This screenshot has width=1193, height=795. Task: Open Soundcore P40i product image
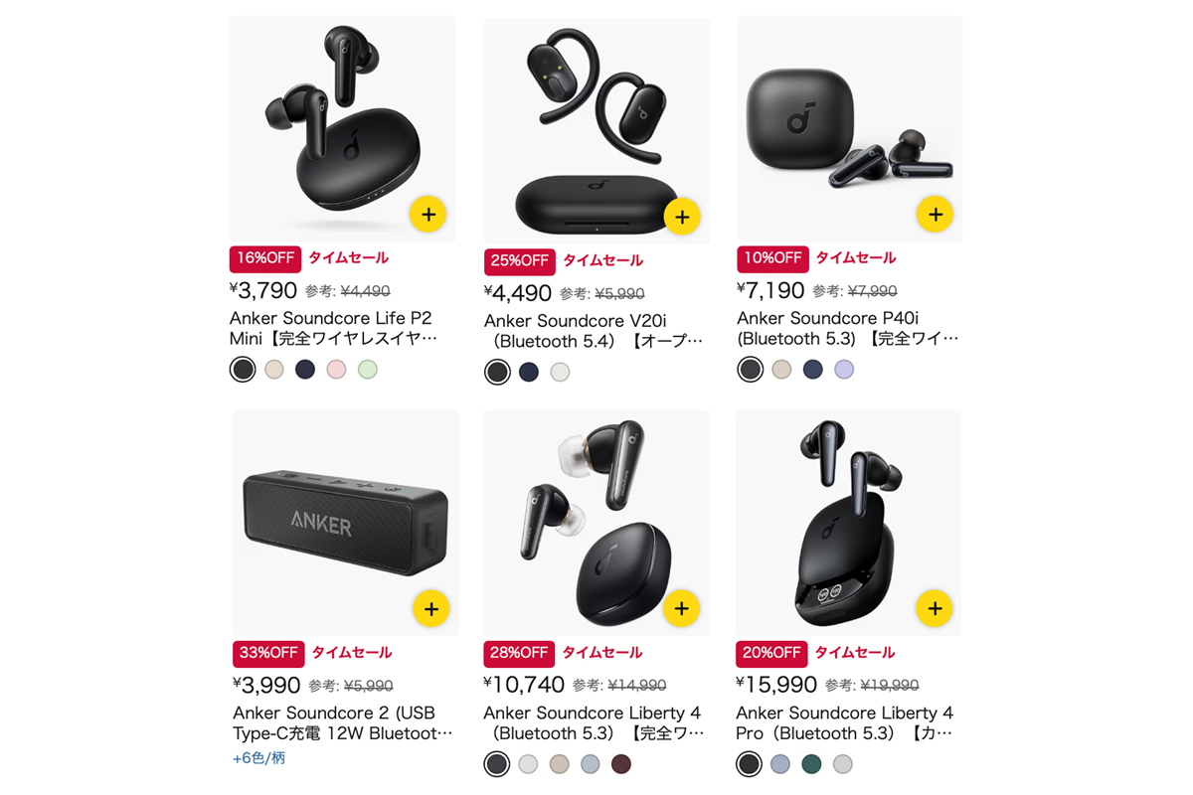pyautogui.click(x=849, y=128)
